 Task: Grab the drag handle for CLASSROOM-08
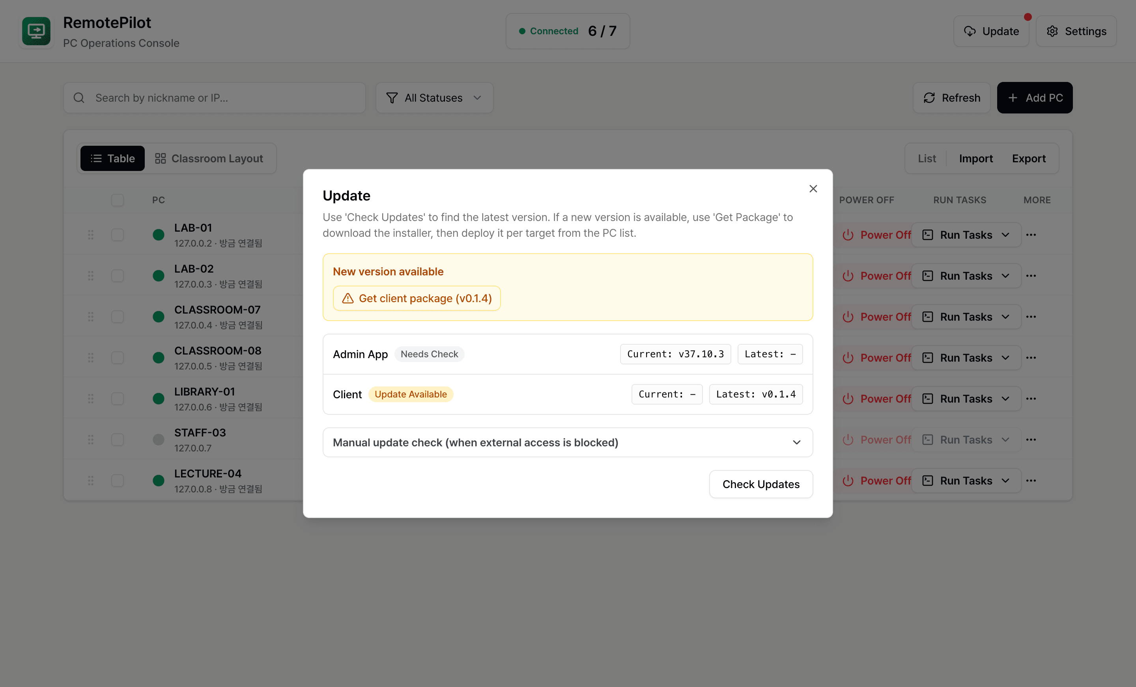click(91, 358)
